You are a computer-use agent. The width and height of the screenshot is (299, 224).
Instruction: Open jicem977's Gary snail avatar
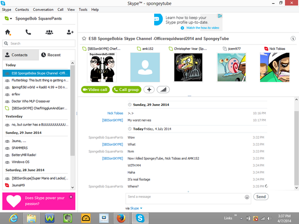coord(232,67)
